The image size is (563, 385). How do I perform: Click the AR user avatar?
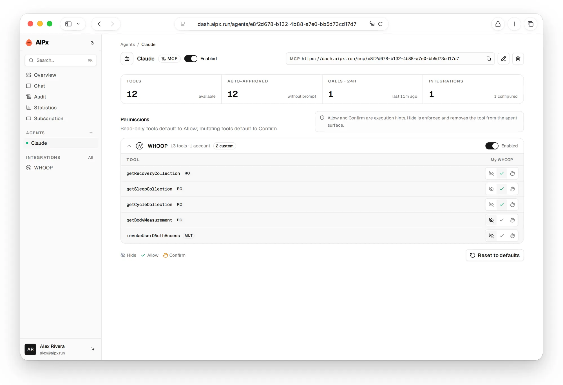click(x=30, y=349)
